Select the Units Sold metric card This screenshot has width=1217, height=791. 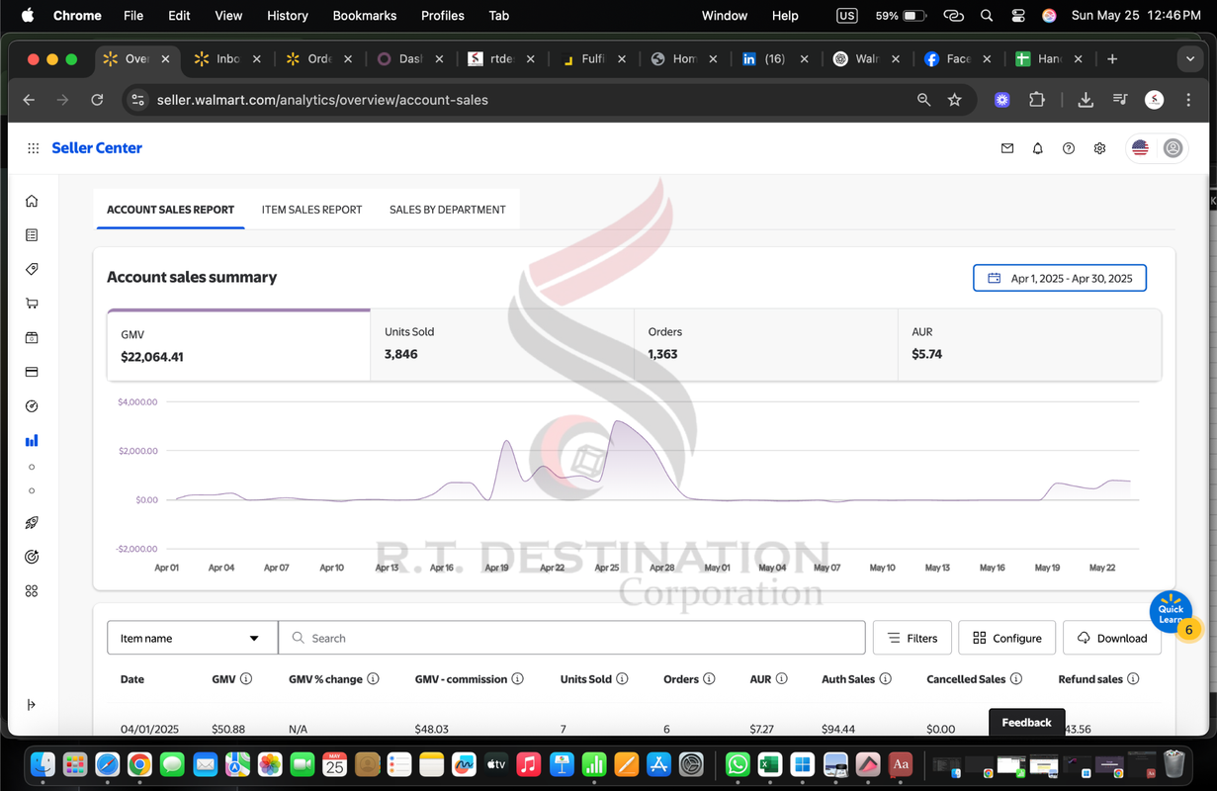click(502, 344)
